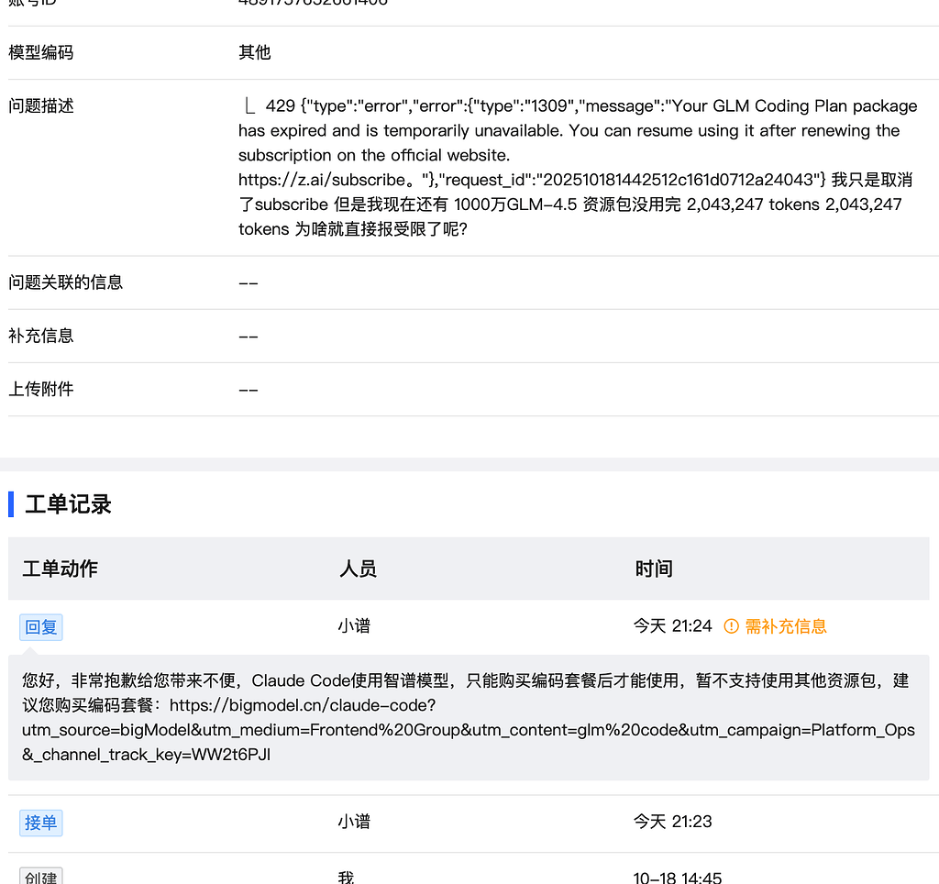Click the 429 error text in the description
The width and height of the screenshot is (939, 884).
click(578, 167)
